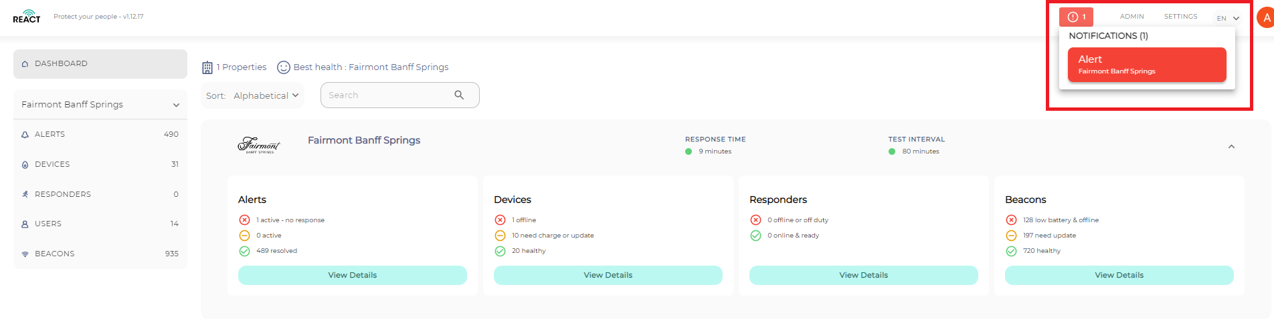Click the orange user avatar icon
Viewport: 1274px width, 319px height.
pos(1266,18)
